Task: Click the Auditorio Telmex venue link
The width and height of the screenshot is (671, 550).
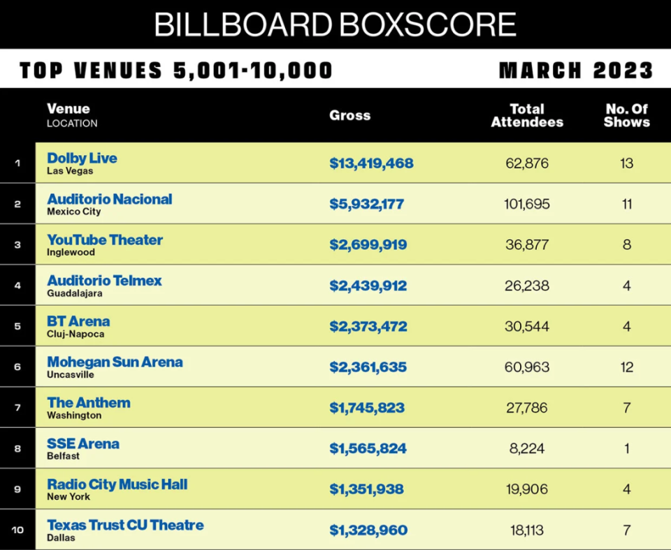Action: 104,281
